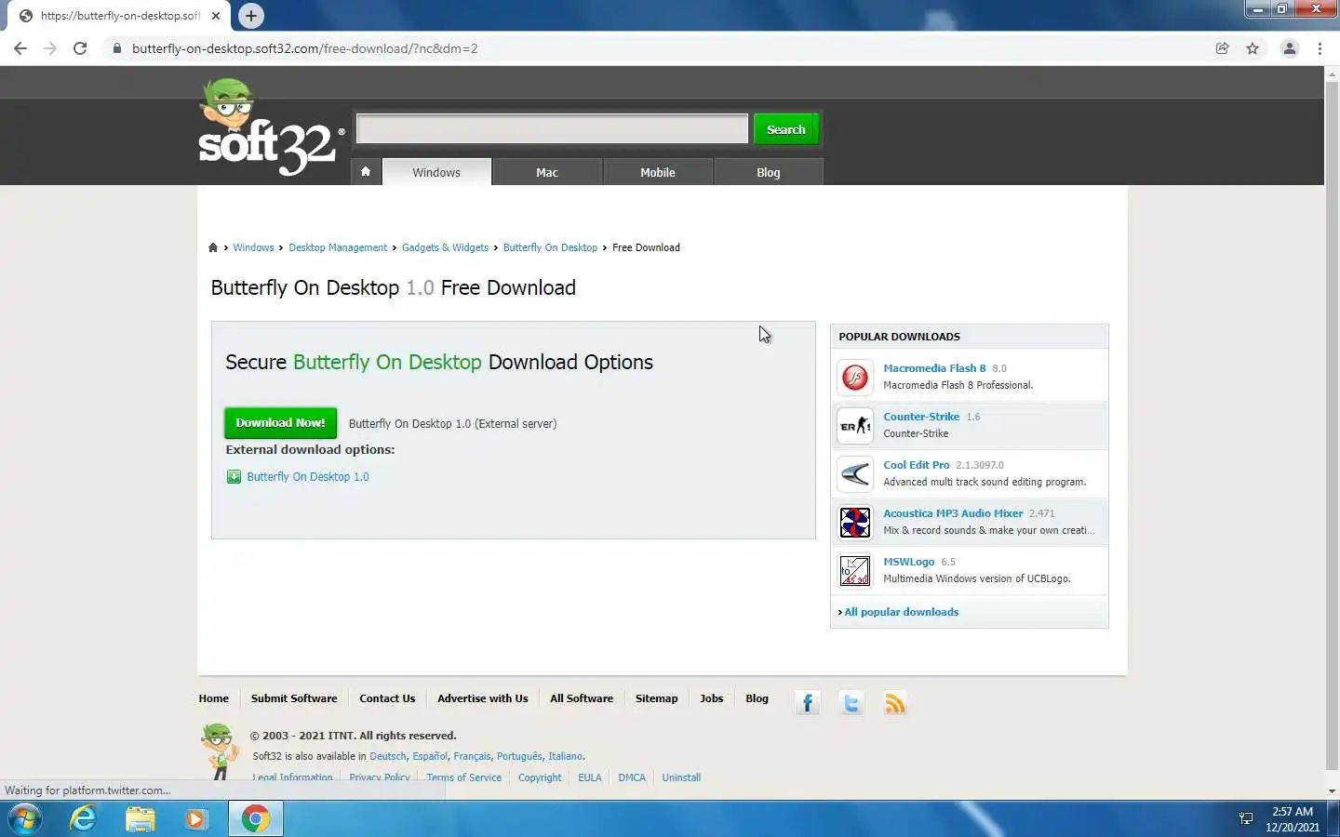Bookmark this page with the star
The width and height of the screenshot is (1340, 837).
(x=1253, y=48)
